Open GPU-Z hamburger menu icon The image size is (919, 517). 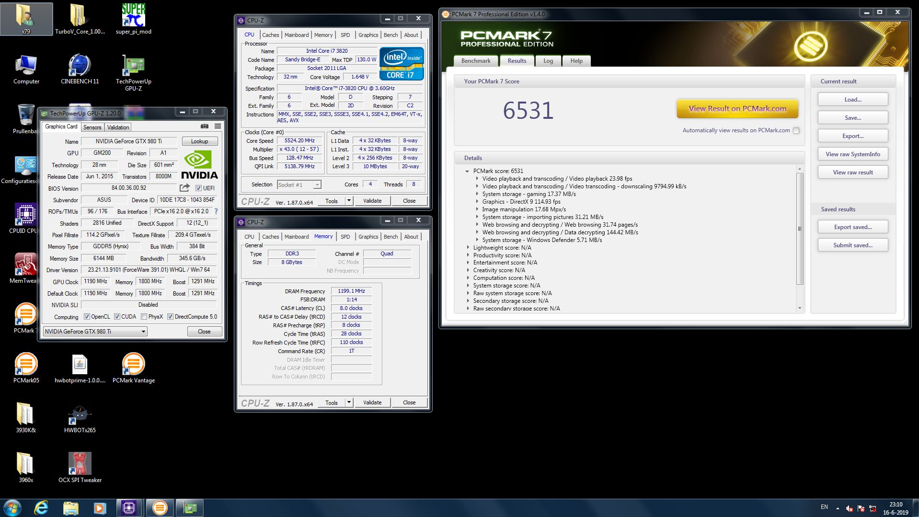pyautogui.click(x=218, y=126)
